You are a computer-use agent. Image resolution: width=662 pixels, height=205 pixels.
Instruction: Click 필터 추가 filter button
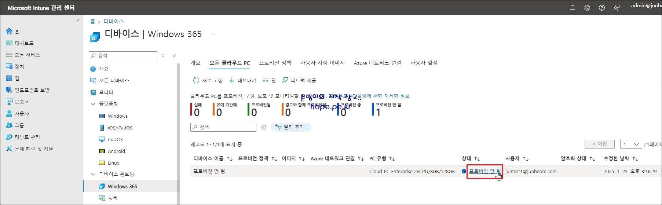pos(291,127)
